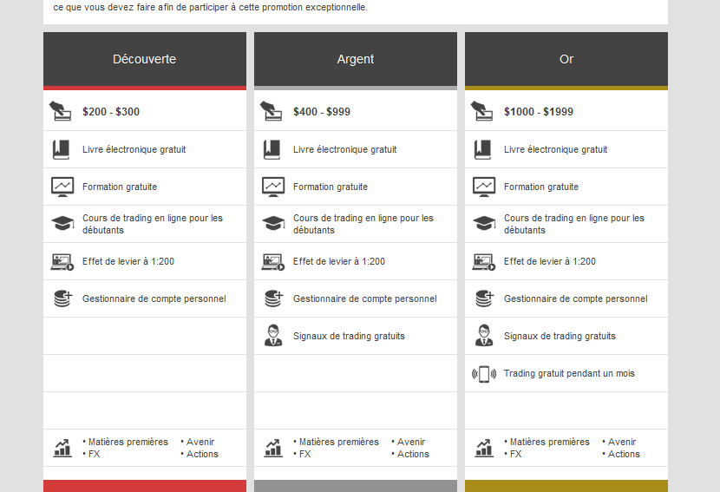
Task: Click 'Matières premières' in Argent column
Action: [x=339, y=442]
